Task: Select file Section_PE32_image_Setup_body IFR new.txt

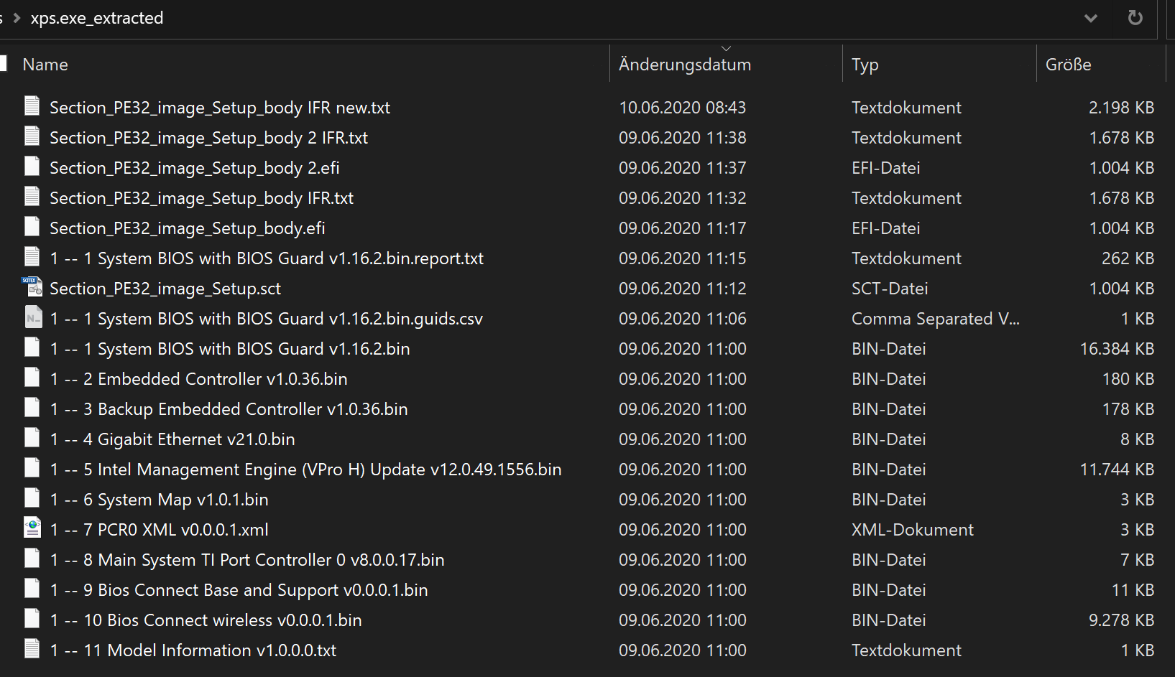Action: point(220,108)
